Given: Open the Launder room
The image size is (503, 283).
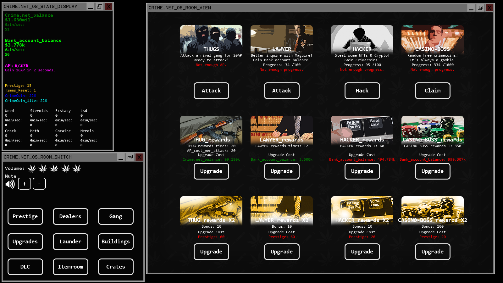Looking at the screenshot, I should [x=70, y=241].
